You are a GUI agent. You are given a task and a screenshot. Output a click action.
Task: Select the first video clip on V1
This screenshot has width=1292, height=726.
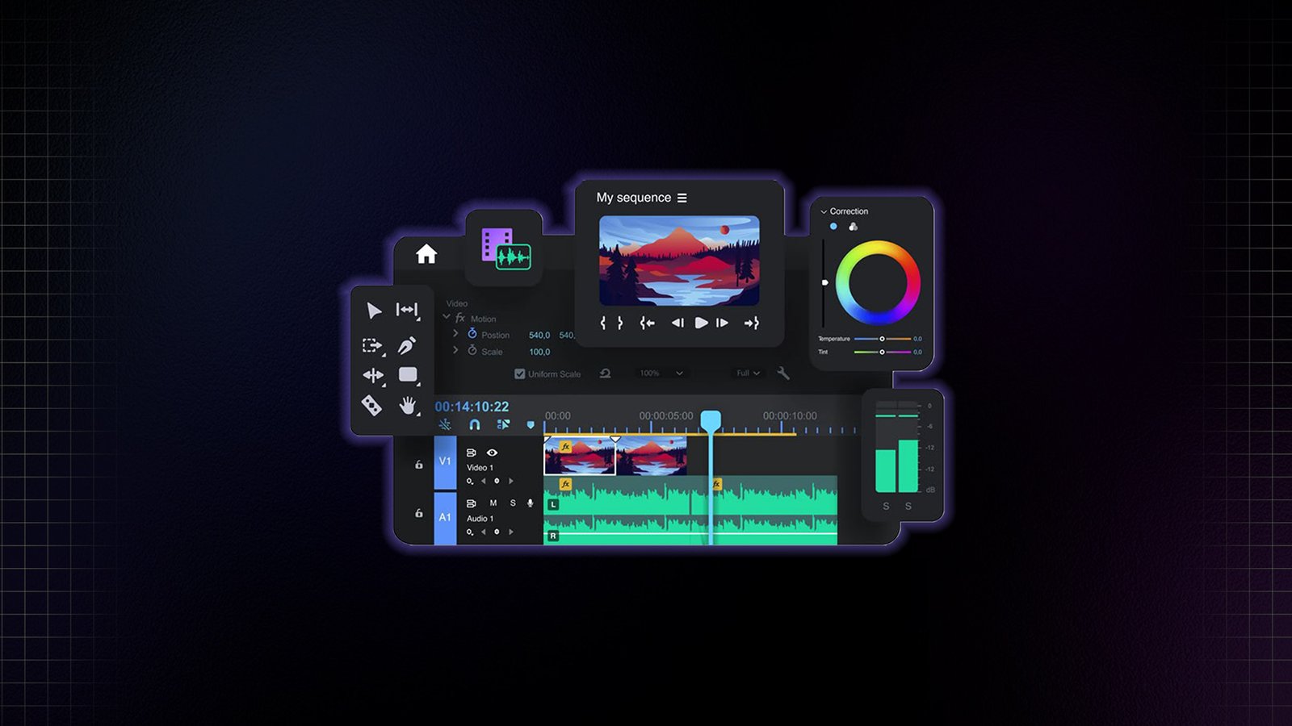[x=580, y=456]
